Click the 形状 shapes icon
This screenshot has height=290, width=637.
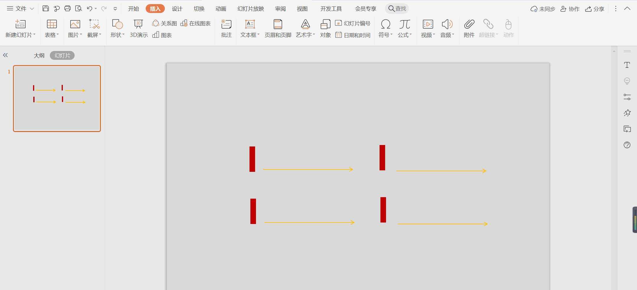pos(117,24)
